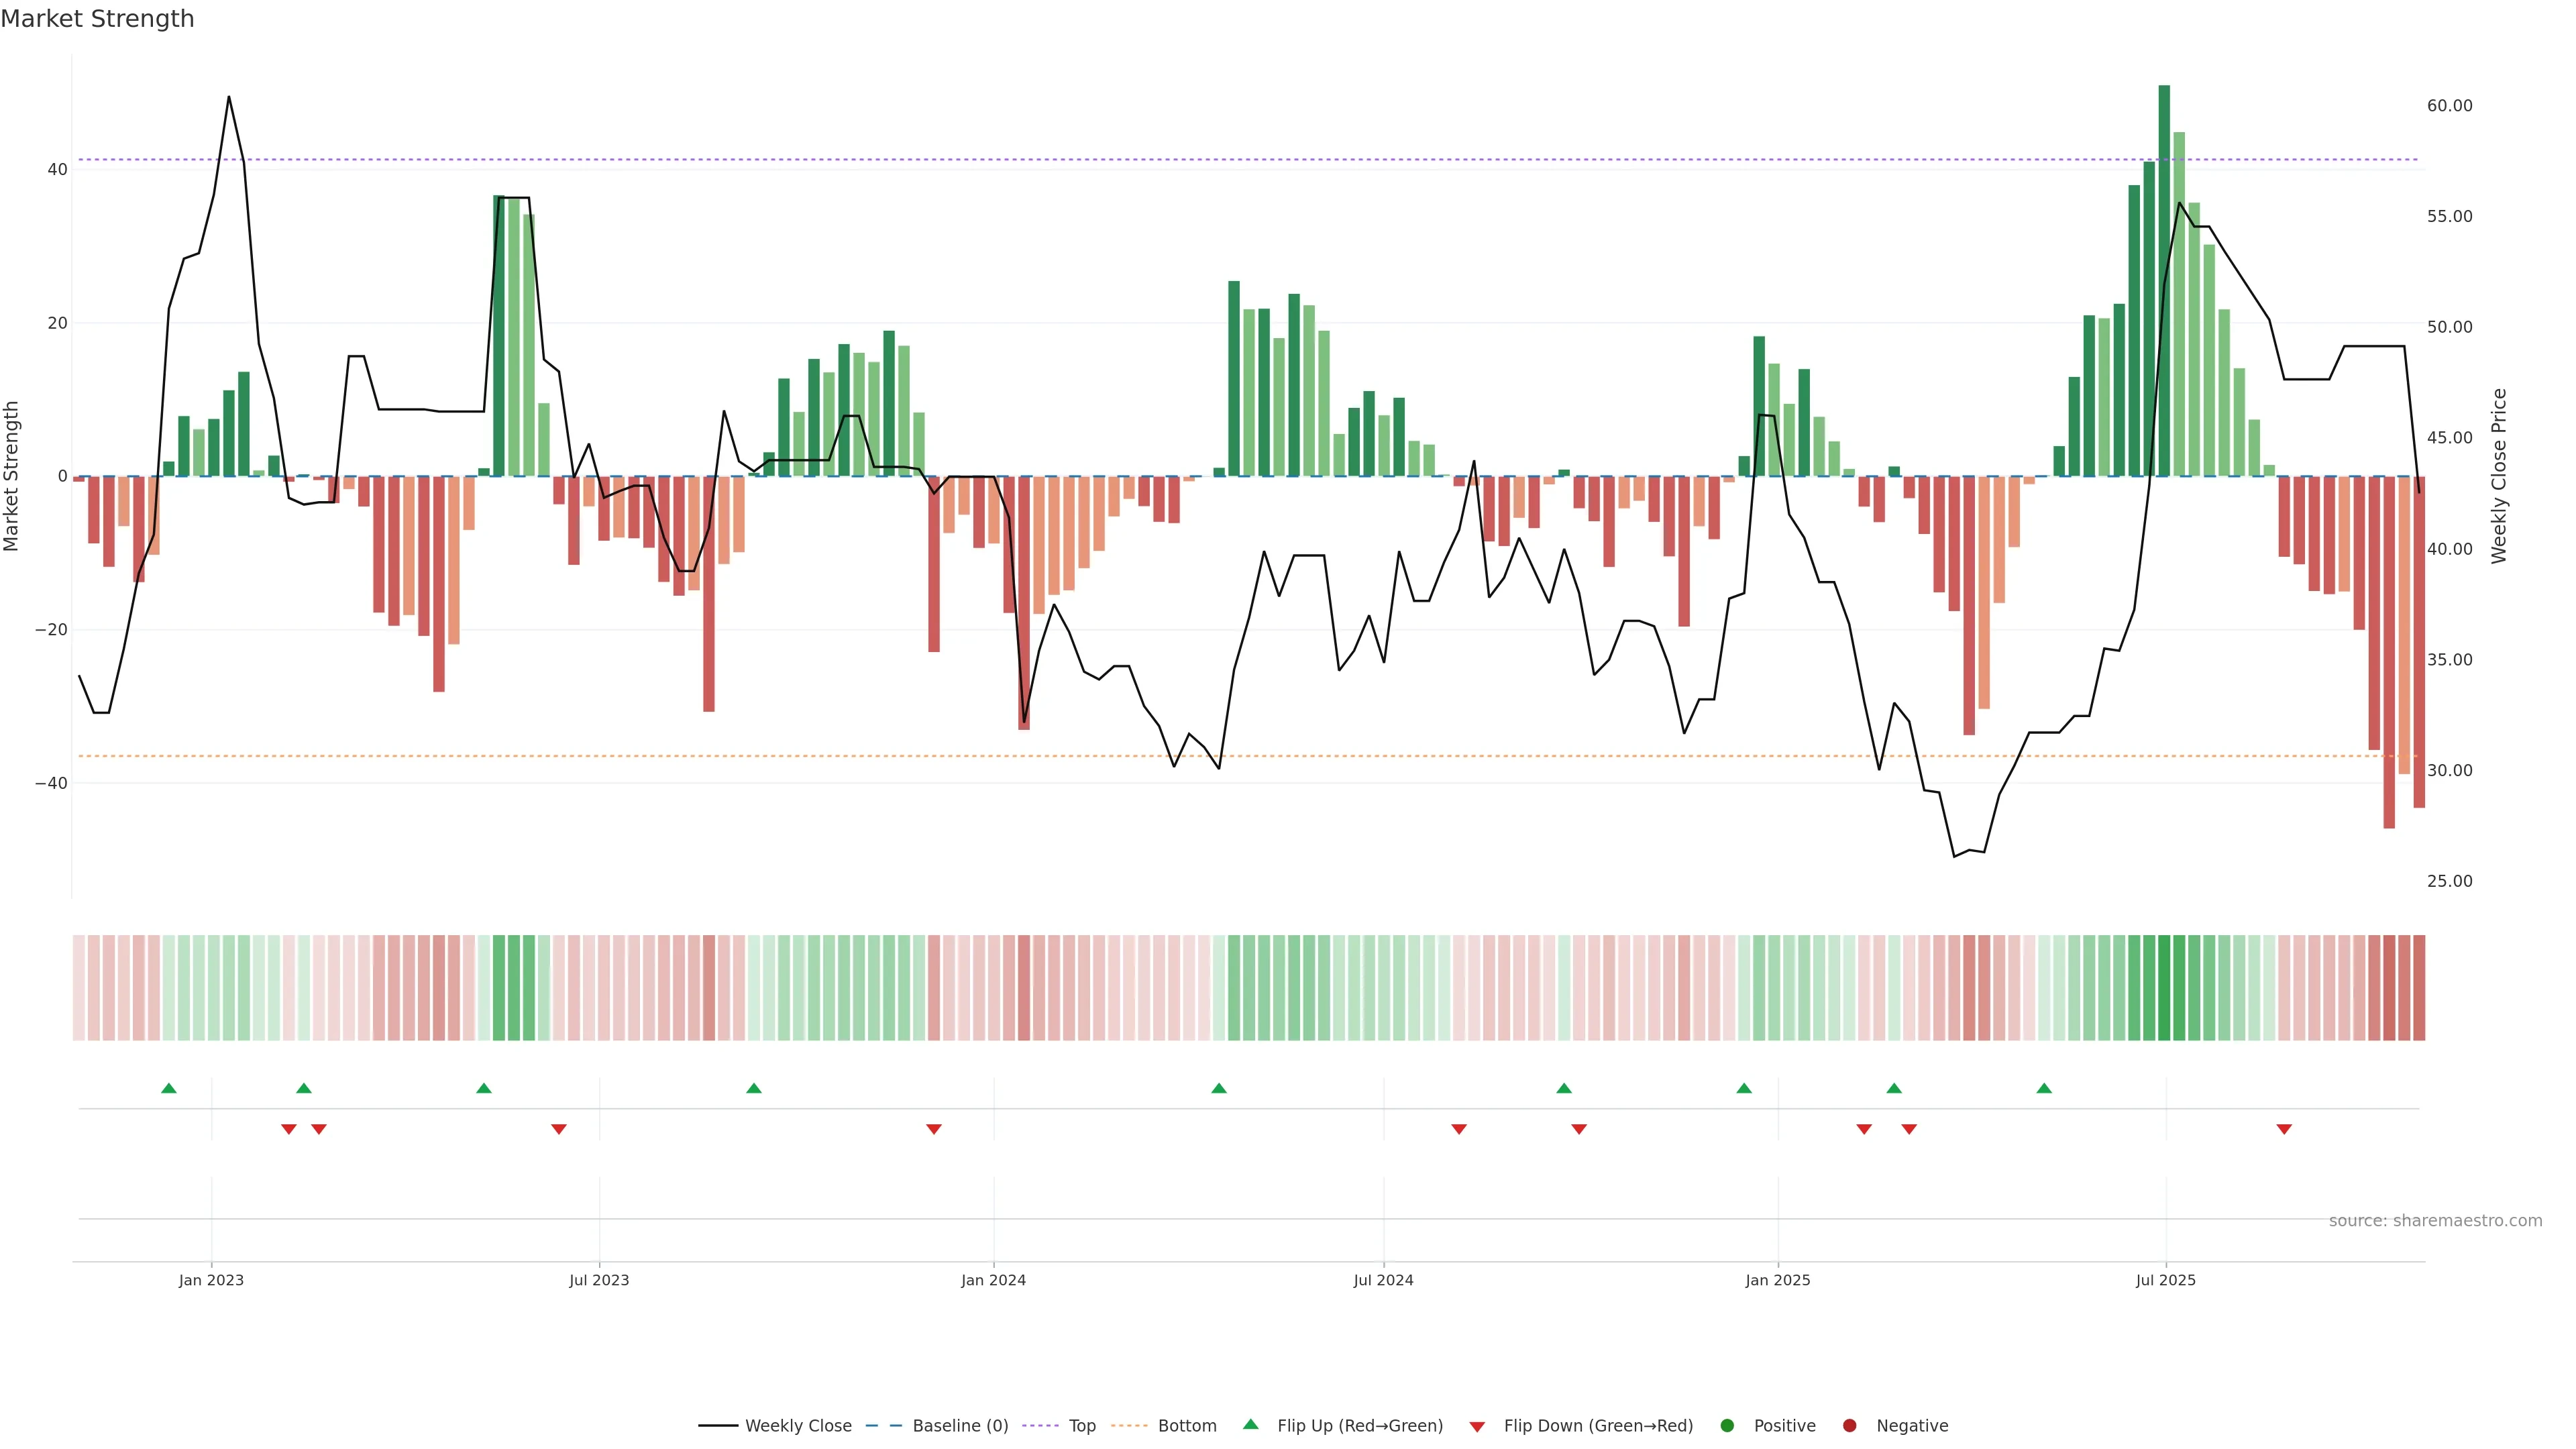Click the Flip Down red triangle legend icon

click(x=1477, y=1426)
